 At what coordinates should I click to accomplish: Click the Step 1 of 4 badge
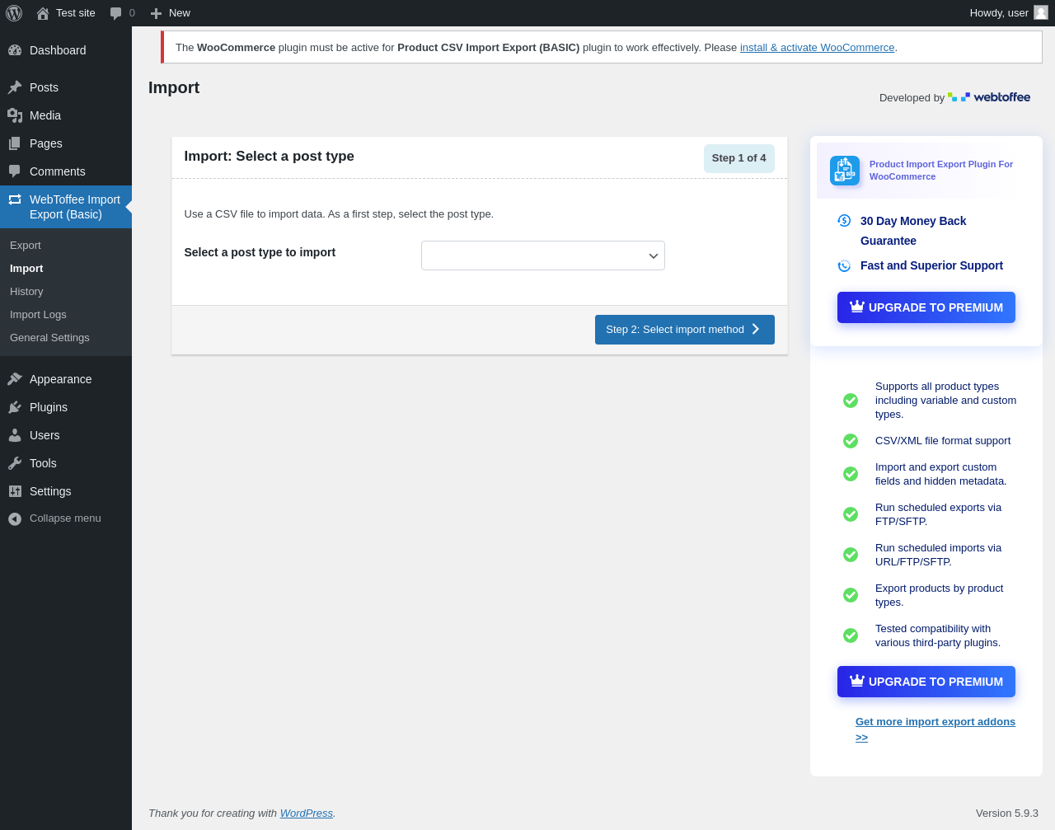point(739,158)
